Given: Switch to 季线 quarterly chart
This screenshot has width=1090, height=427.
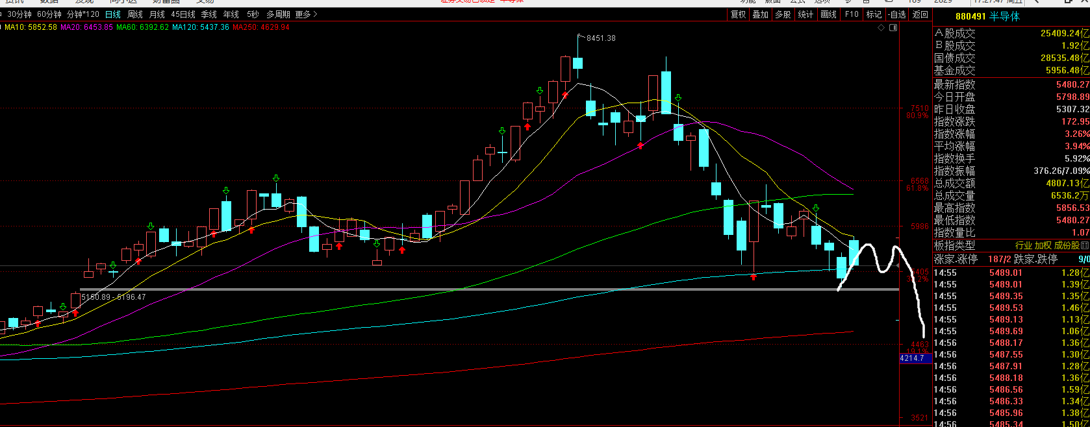Looking at the screenshot, I should pyautogui.click(x=209, y=14).
